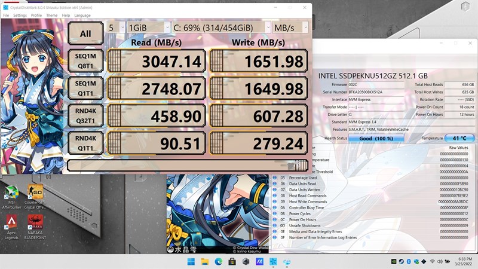Viewport: 478px width, 269px height.
Task: Open Wi-Fi network status icon
Action: [x=432, y=262]
